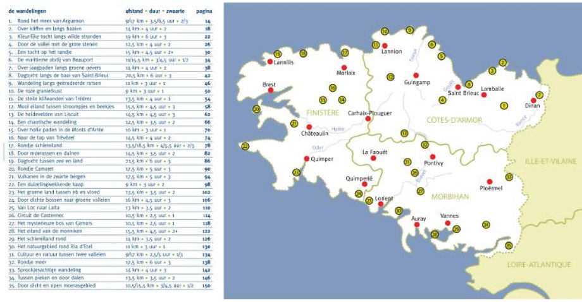Select the red dot for Quimper
The width and height of the screenshot is (582, 302).
coord(307,159)
